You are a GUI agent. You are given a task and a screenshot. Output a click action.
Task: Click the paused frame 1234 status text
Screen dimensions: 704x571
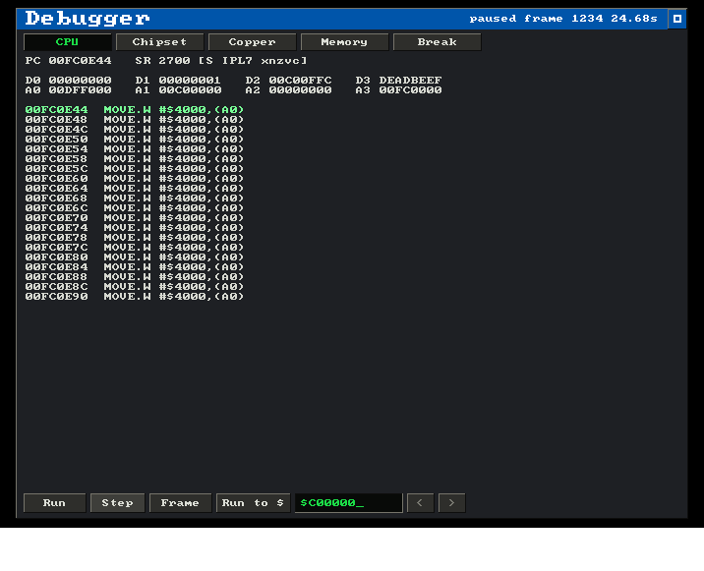click(563, 19)
